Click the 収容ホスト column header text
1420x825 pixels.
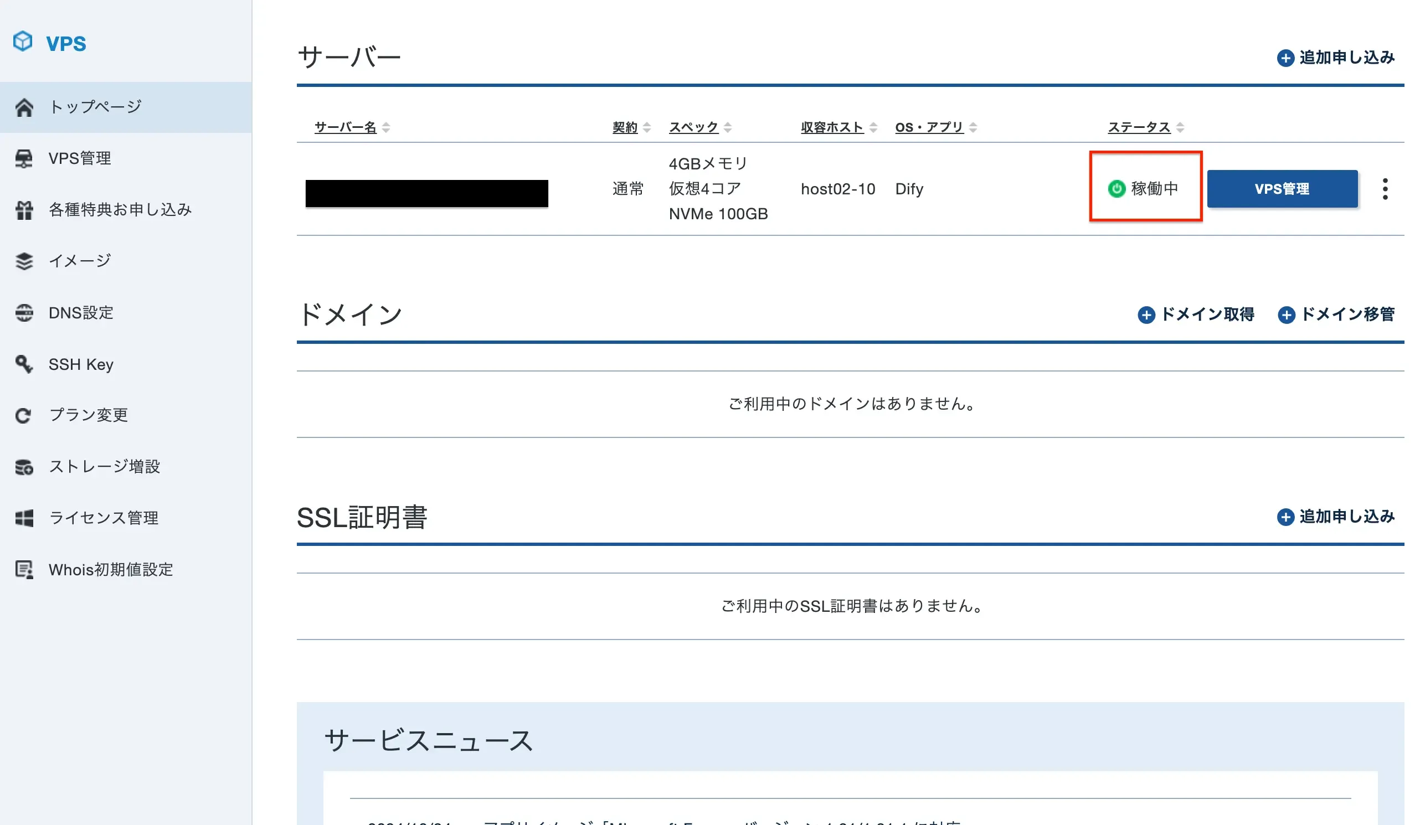tap(832, 127)
